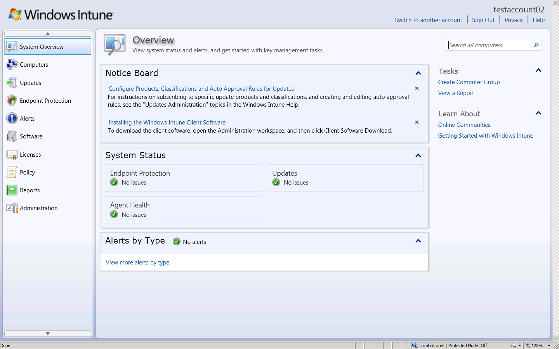Open the zoom level dropdown arrow
Viewport: 559px width, 349px height.
point(549,346)
